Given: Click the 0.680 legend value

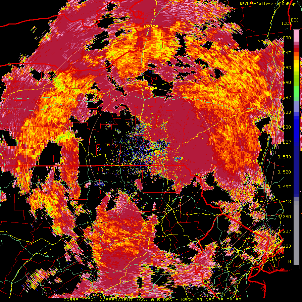Looking at the screenshot, I should (x=284, y=127).
